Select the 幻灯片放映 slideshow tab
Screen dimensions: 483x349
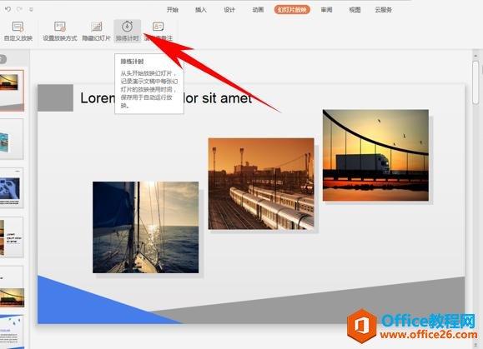pos(292,10)
